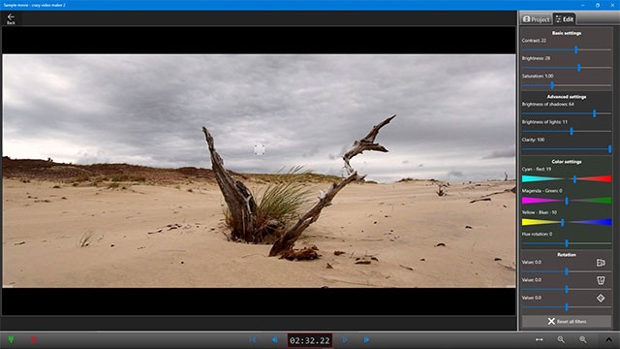Click the "Rotation" section heading

click(x=567, y=254)
